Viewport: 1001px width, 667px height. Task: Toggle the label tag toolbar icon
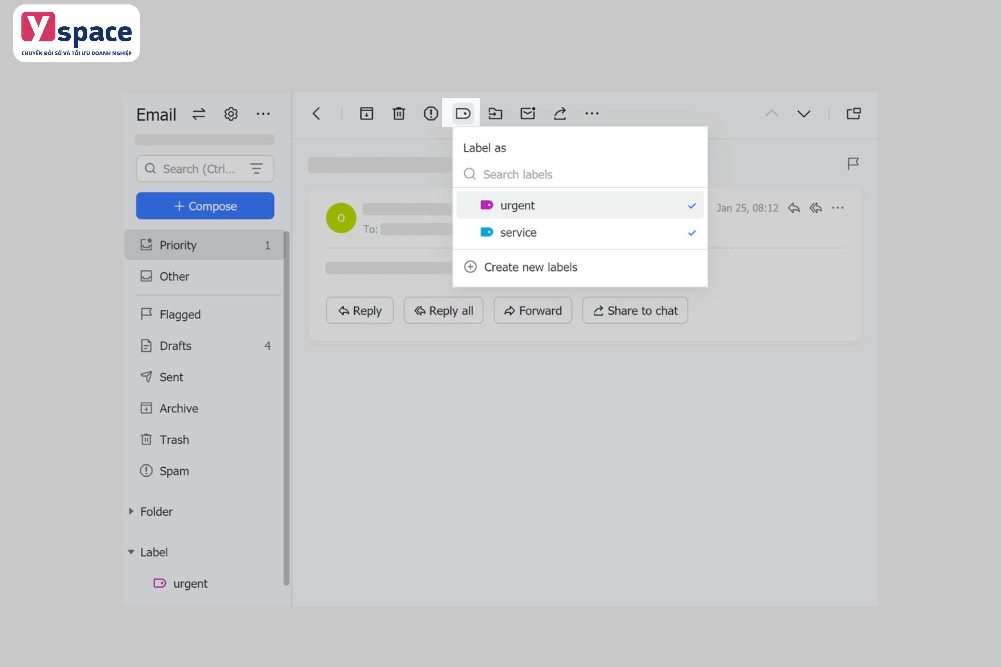click(x=462, y=114)
